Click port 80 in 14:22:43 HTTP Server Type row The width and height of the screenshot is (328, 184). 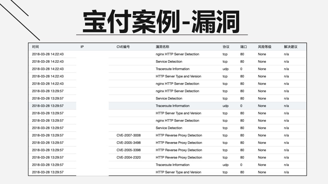242,76
